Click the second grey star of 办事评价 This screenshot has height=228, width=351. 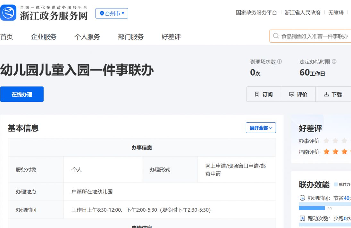[335, 141]
